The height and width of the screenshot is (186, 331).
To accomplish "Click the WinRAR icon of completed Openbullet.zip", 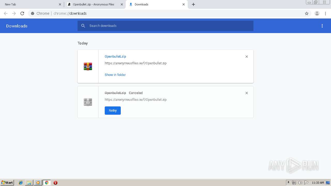I will (x=88, y=66).
